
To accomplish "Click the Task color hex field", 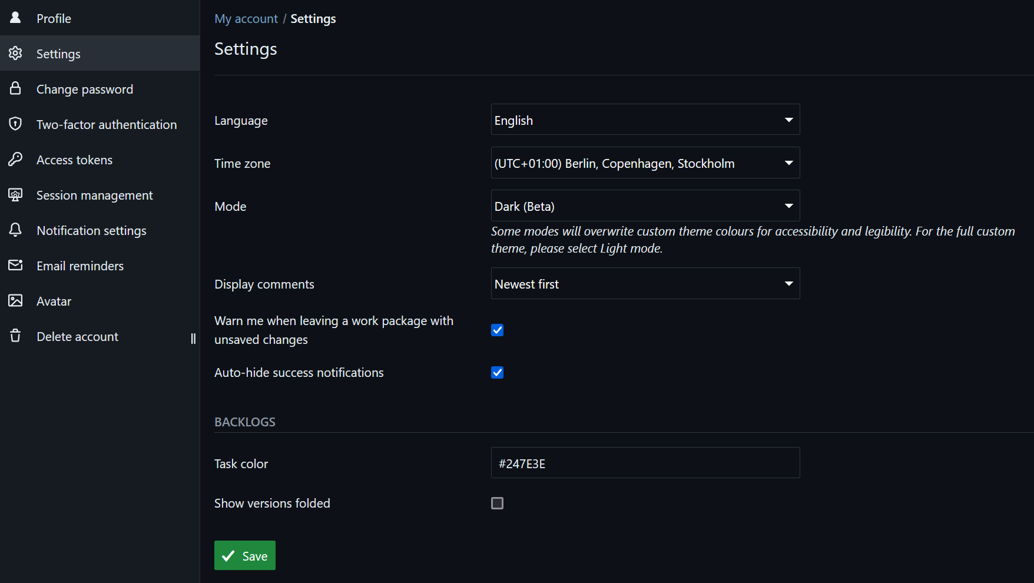I will [645, 463].
